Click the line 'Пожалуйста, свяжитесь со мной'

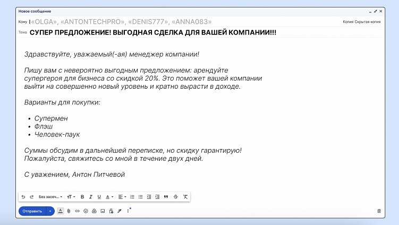[114, 159]
